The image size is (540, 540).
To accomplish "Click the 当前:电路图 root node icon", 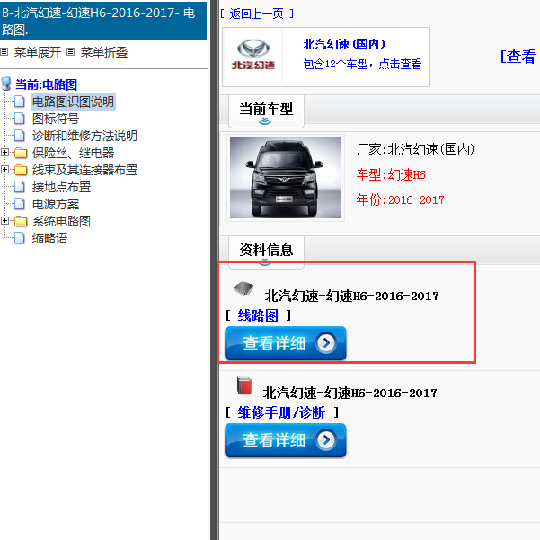I will tap(6, 84).
